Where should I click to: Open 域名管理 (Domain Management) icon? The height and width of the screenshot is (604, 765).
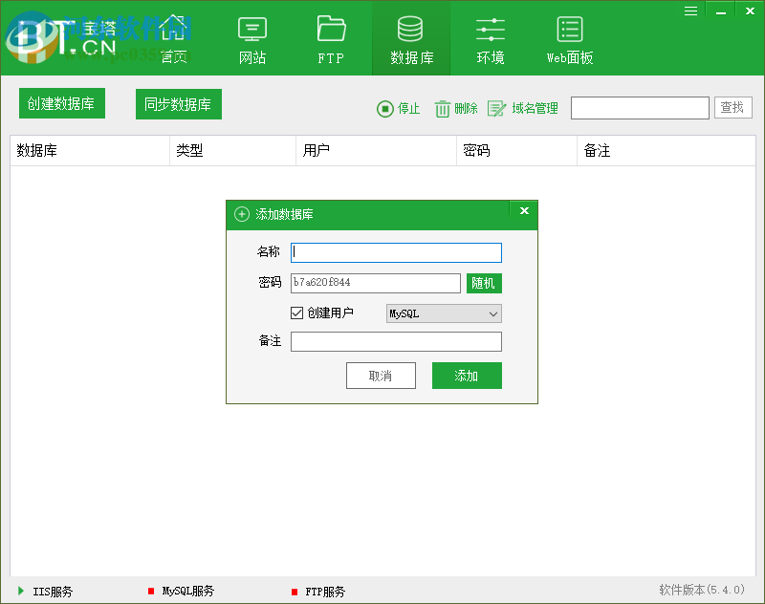click(x=496, y=108)
